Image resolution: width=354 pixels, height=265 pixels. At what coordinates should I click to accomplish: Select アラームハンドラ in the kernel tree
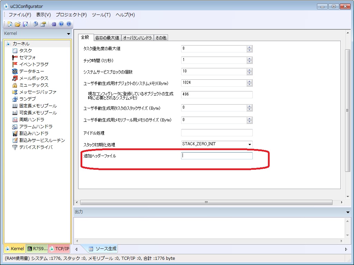(35, 127)
